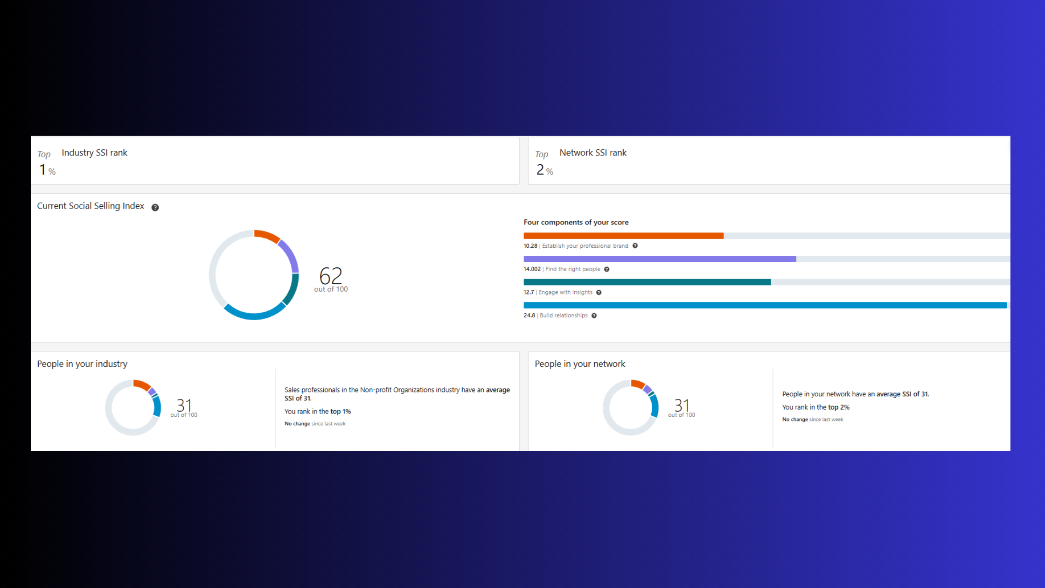Click help icon for Establish your professional brand
The width and height of the screenshot is (1045, 588).
[635, 246]
